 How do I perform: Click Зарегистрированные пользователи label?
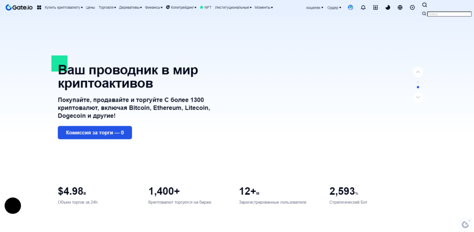(x=272, y=202)
